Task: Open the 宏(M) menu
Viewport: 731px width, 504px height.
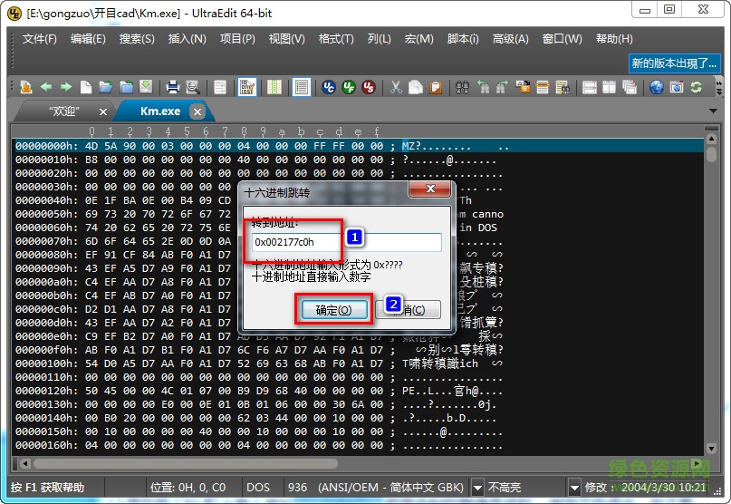Action: (419, 39)
